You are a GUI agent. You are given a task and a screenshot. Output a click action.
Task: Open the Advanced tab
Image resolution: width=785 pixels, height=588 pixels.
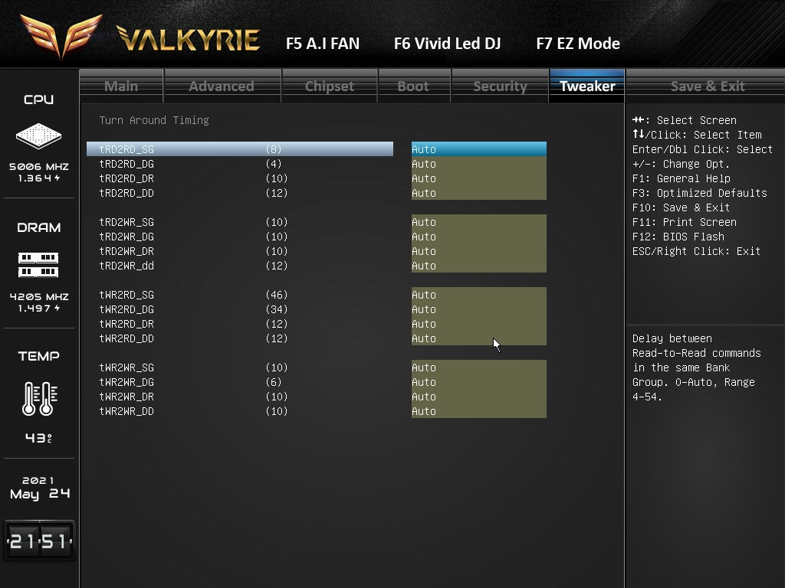(222, 86)
